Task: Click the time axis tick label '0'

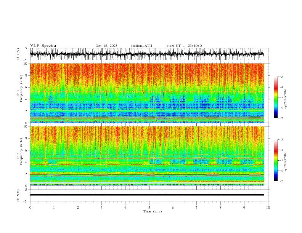Action: [30, 207]
